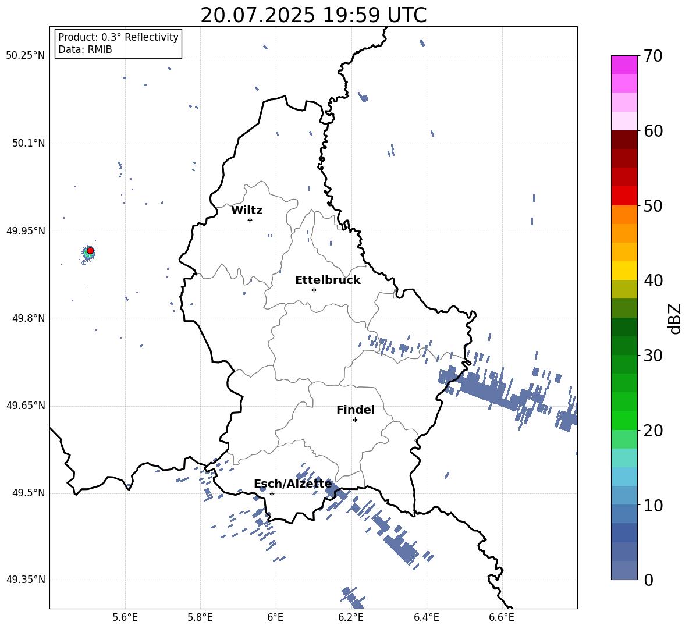Image resolution: width=689 pixels, height=629 pixels.
Task: Click the Wiltz station cross marker
Action: (250, 220)
